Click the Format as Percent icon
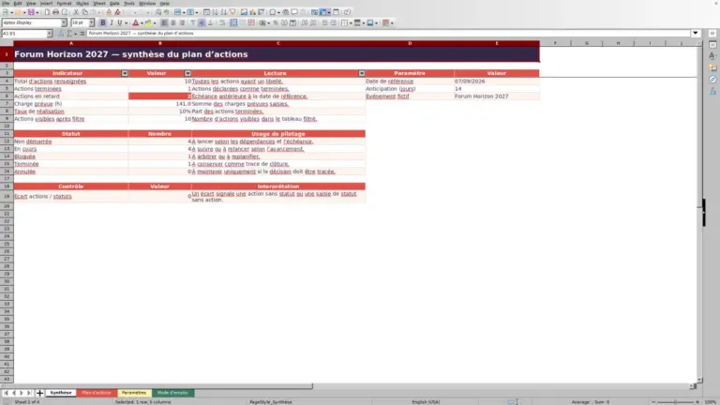Image resolution: width=720 pixels, height=405 pixels. tap(276, 22)
